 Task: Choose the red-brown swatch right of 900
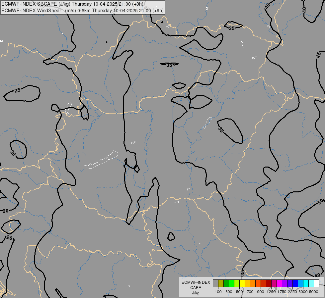[x=264, y=283]
